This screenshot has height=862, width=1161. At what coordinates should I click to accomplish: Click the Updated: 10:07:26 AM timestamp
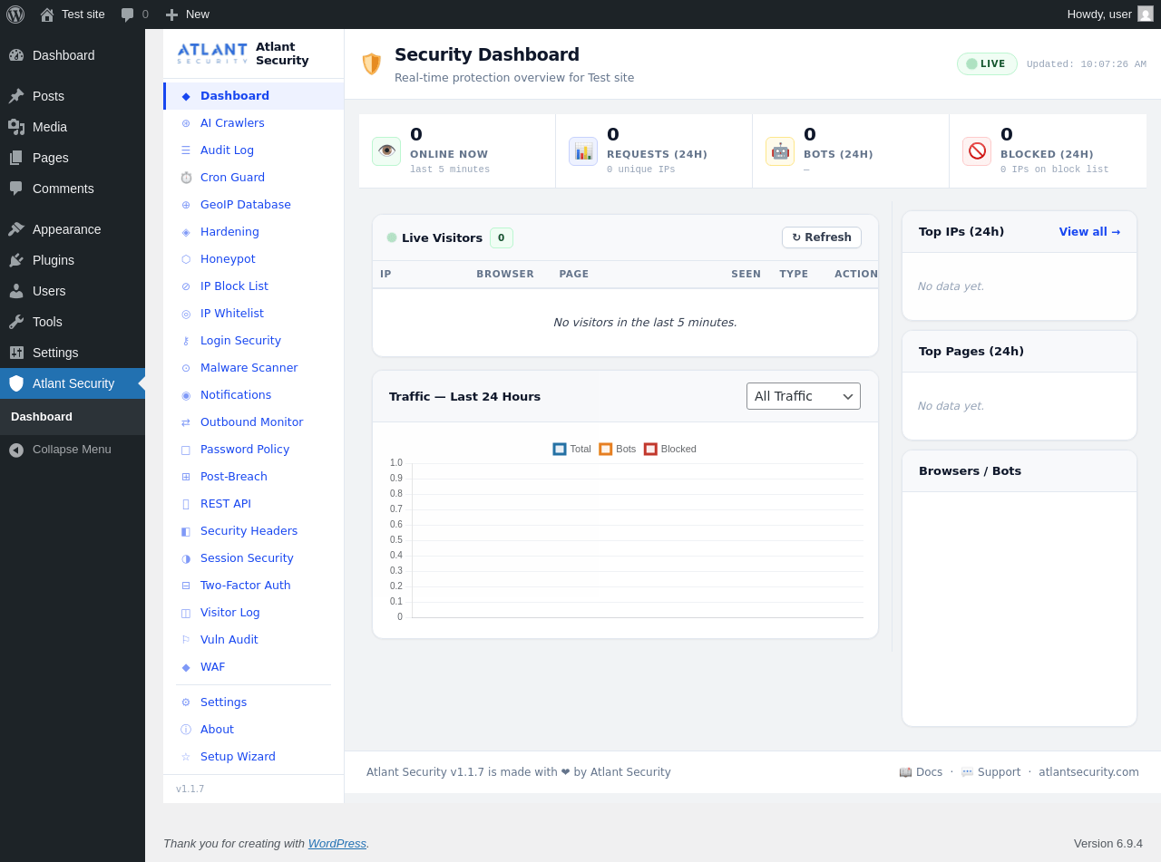click(1087, 64)
